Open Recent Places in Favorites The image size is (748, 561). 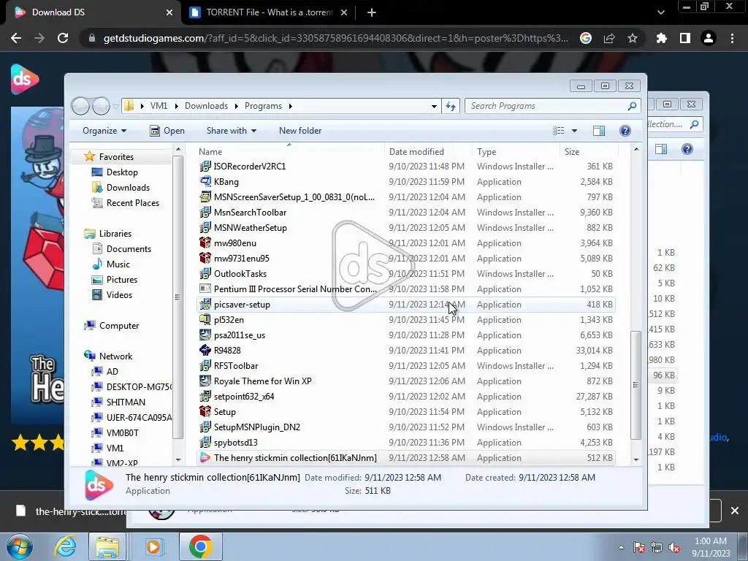pyautogui.click(x=133, y=203)
